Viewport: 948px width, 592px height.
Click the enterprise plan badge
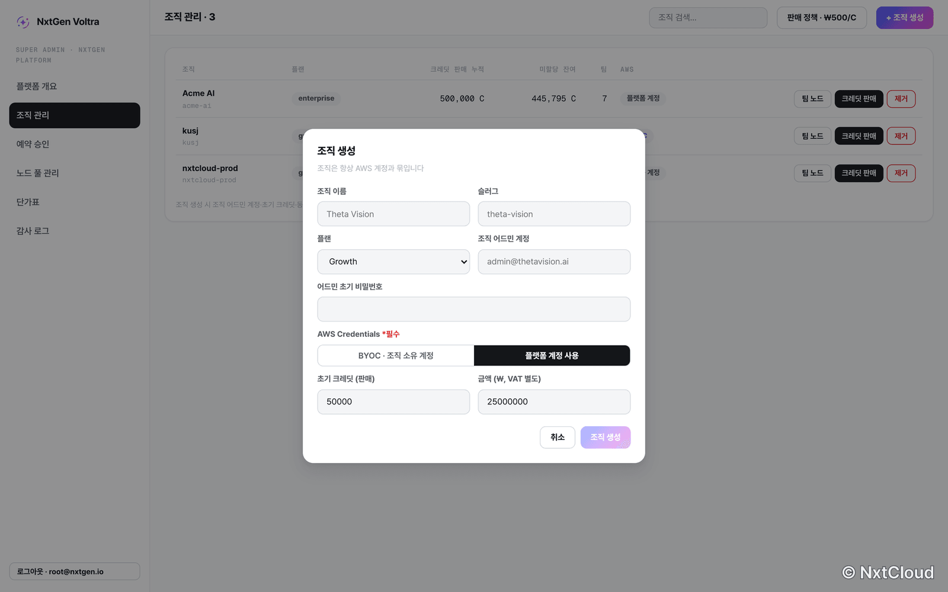click(316, 98)
